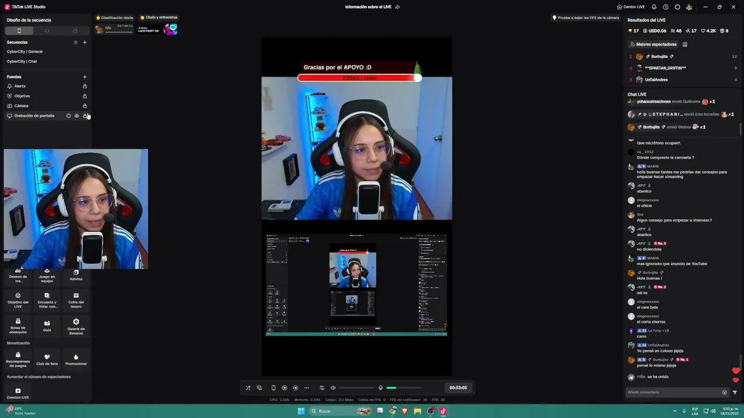Click the settings icon on Grabación de pantalla
Screen dimensions: 744x418
tap(69, 116)
